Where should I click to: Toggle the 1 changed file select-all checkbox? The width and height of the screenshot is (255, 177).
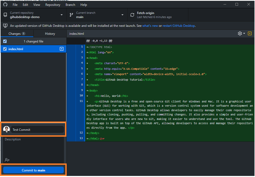(5, 41)
